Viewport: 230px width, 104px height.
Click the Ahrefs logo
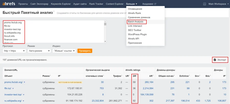[x=9, y=4]
